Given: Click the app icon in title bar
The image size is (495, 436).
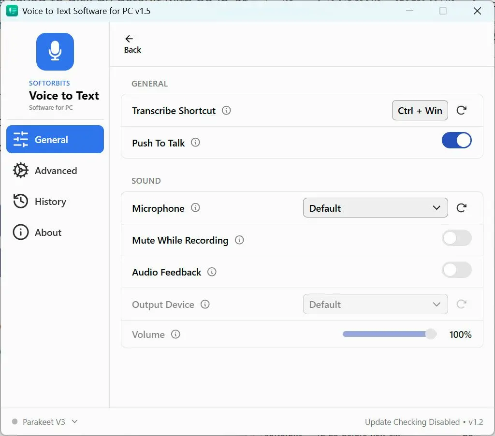Looking at the screenshot, I should click(x=12, y=11).
